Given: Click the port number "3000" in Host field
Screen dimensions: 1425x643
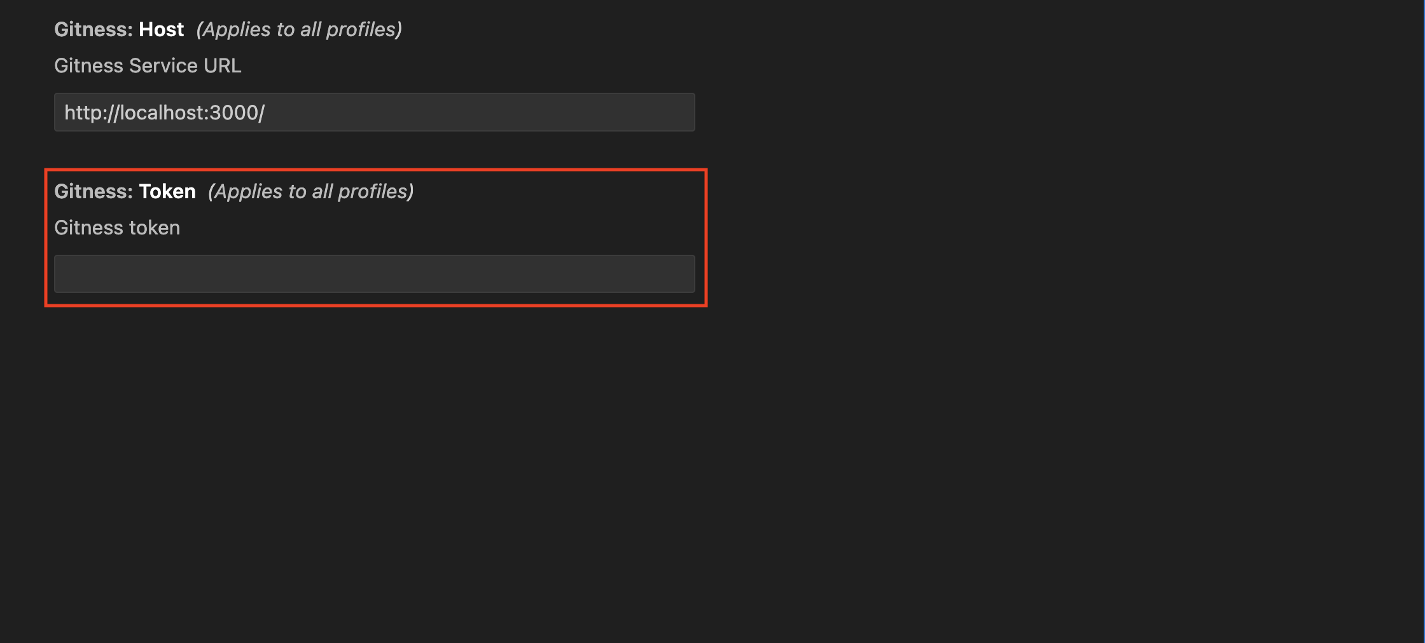Looking at the screenshot, I should [233, 112].
